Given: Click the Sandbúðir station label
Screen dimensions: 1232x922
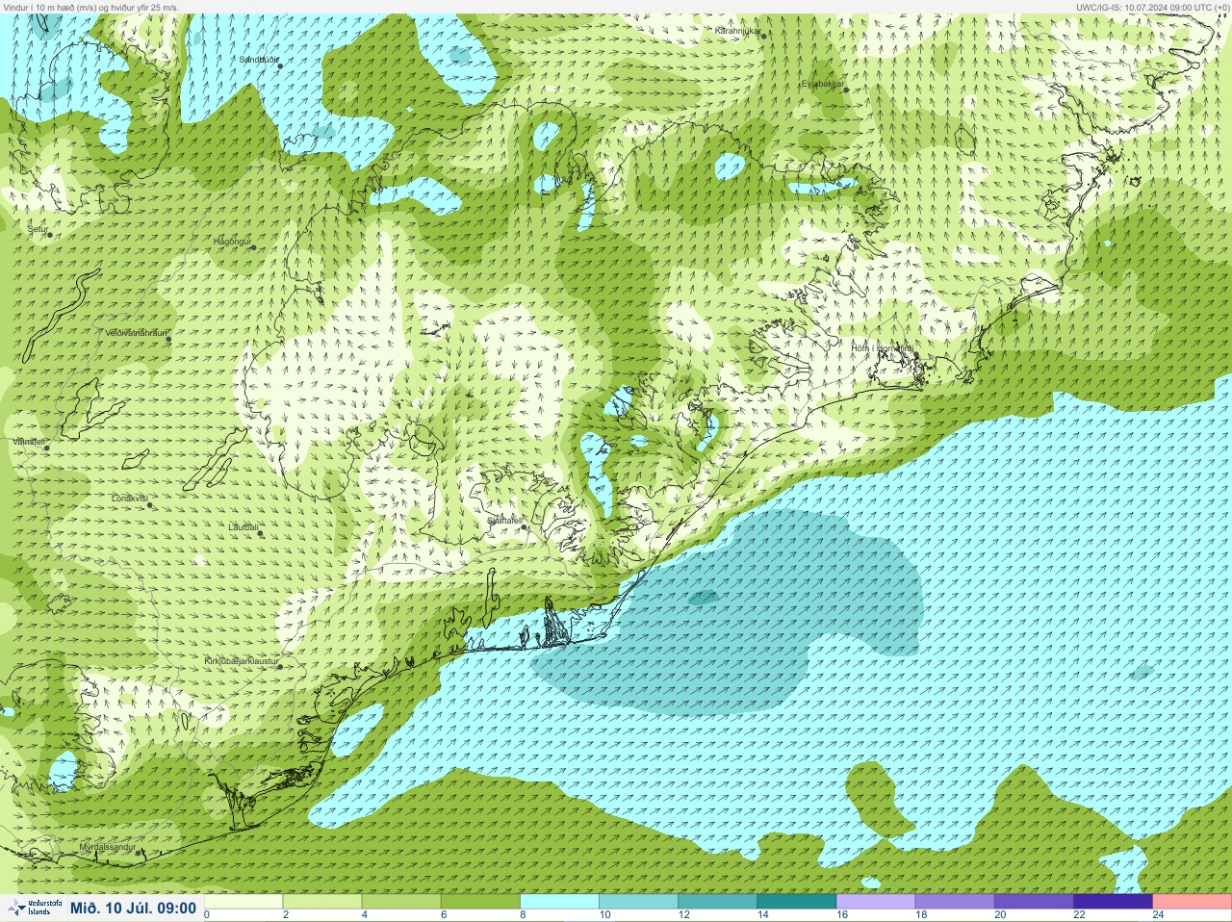Looking at the screenshot, I should (257, 60).
